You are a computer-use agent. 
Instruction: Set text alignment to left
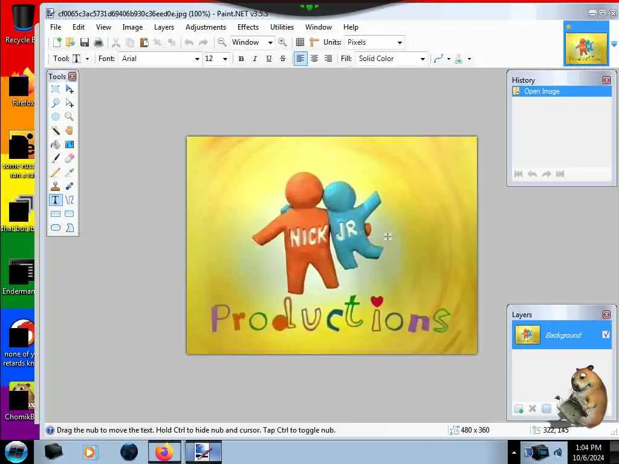pyautogui.click(x=300, y=59)
